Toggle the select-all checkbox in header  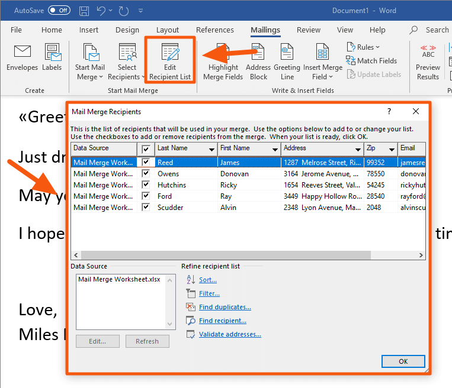click(x=146, y=149)
